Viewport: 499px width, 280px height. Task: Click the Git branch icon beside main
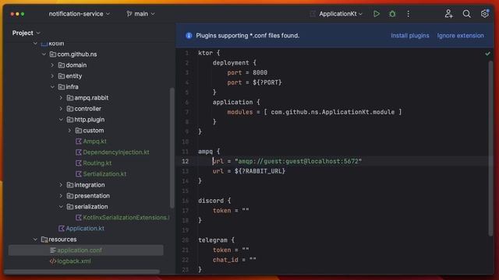pos(129,14)
